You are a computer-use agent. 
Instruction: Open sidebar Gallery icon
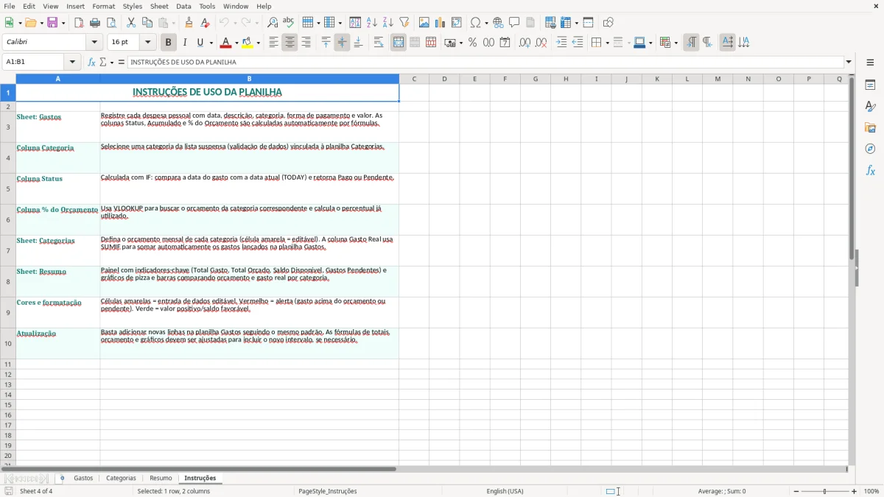coord(870,127)
